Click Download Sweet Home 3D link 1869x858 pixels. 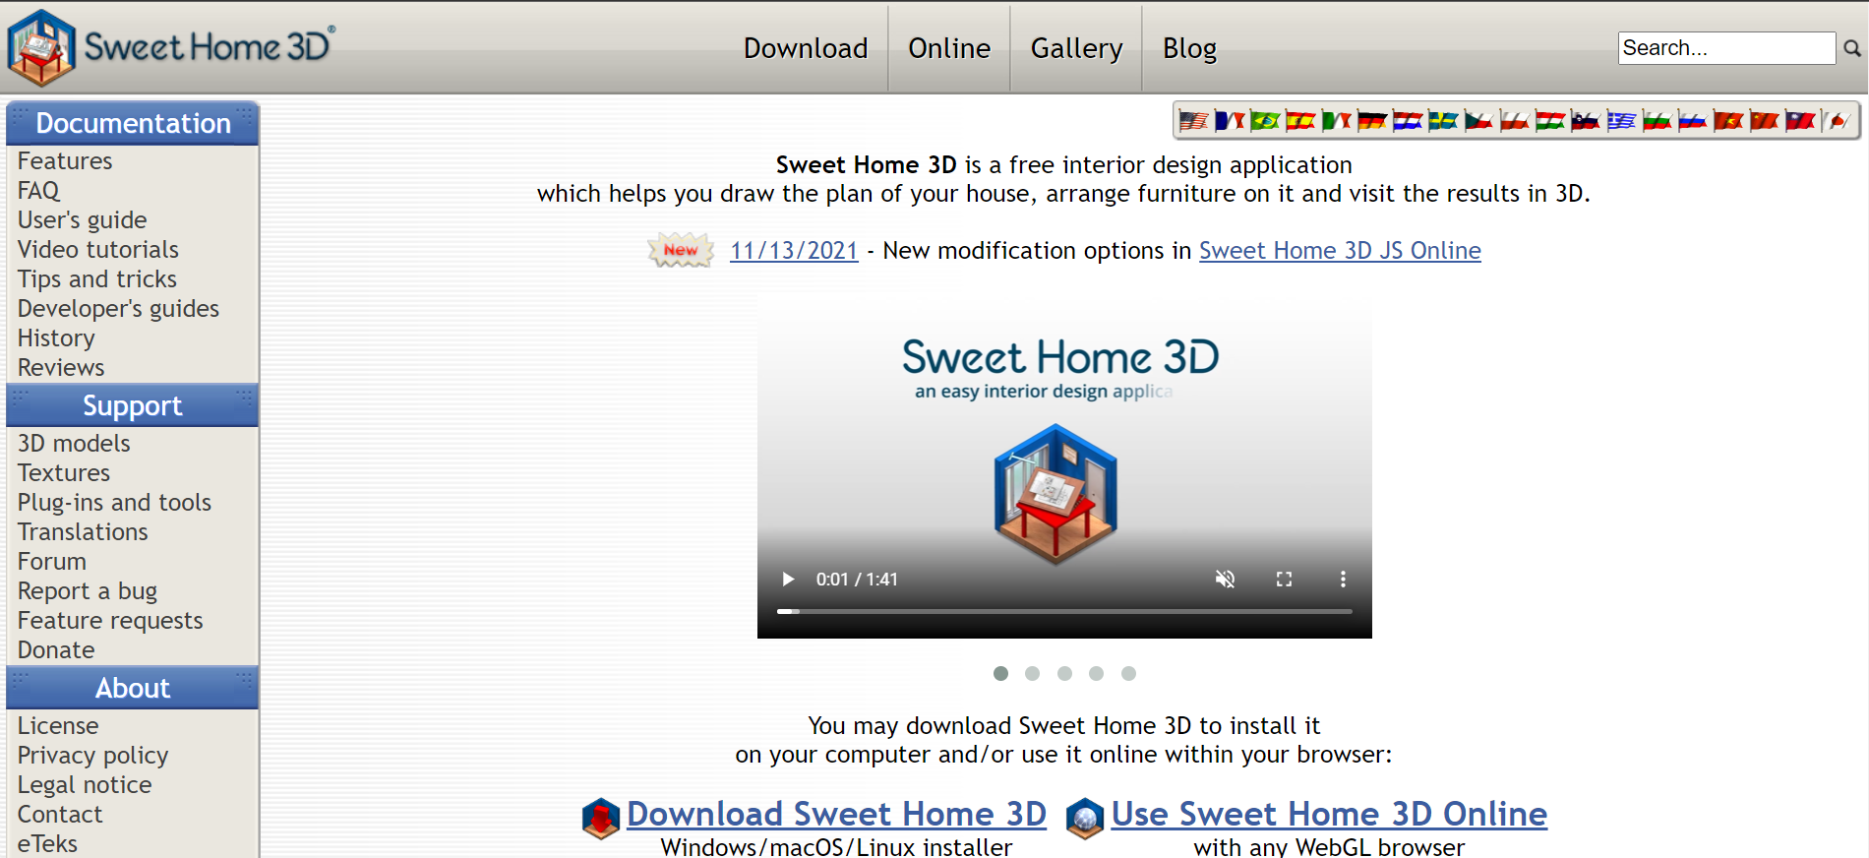pos(836,814)
